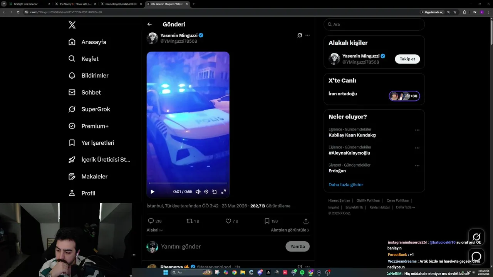This screenshot has height=277, width=493.
Task: Expand Daha fazla footer menu
Action: point(405,207)
